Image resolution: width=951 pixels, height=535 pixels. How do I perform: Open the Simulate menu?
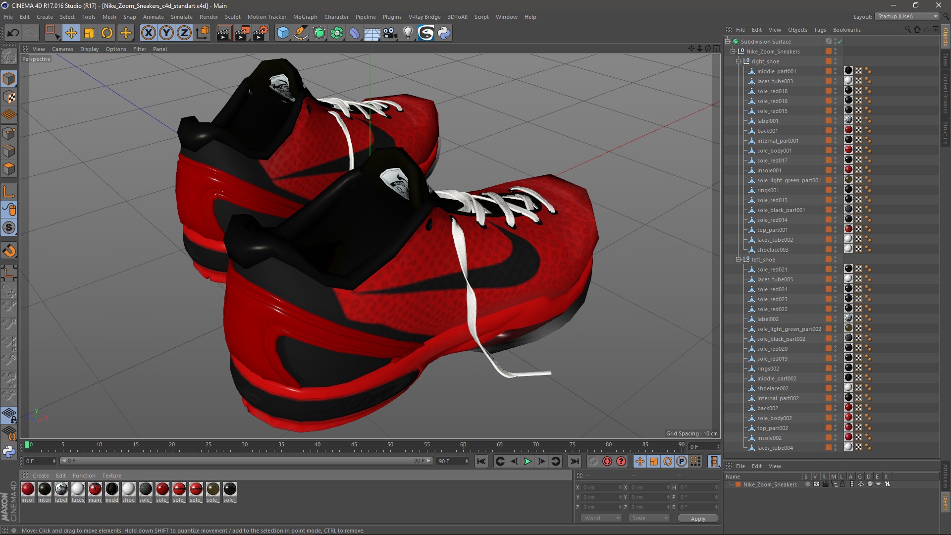[181, 17]
